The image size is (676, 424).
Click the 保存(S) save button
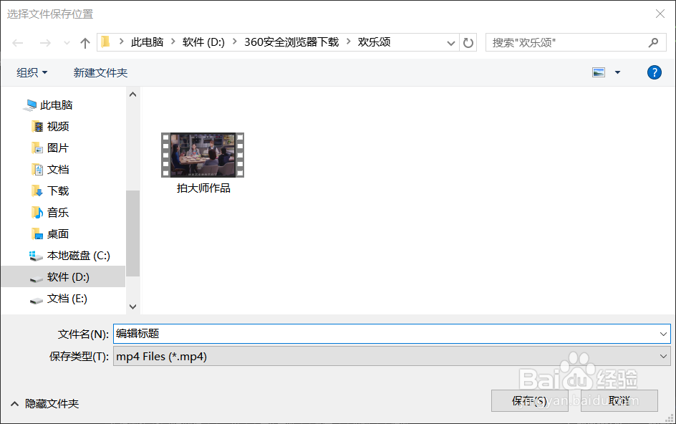[x=529, y=401]
